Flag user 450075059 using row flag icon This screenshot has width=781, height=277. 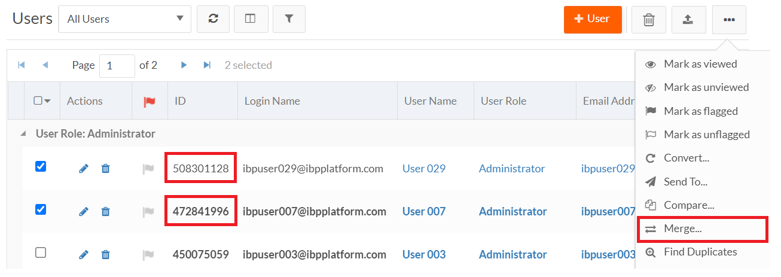pos(148,255)
